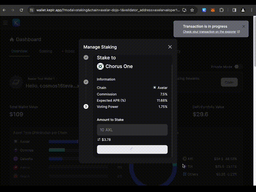The width and height of the screenshot is (256, 192).
Task: Click second completed step checkmark at Information
Action: [x=86, y=82]
